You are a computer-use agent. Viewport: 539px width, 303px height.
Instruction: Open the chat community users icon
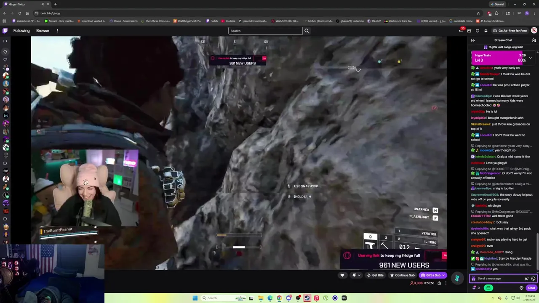point(534,40)
